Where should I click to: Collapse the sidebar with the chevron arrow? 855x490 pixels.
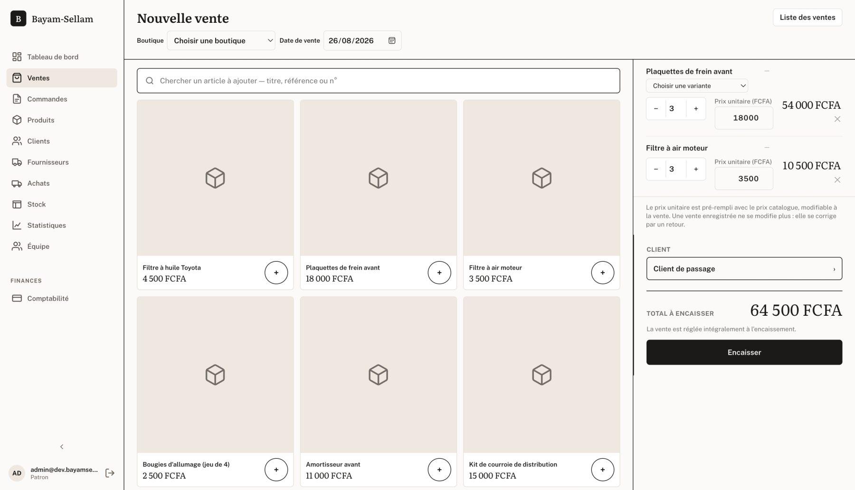(62, 447)
